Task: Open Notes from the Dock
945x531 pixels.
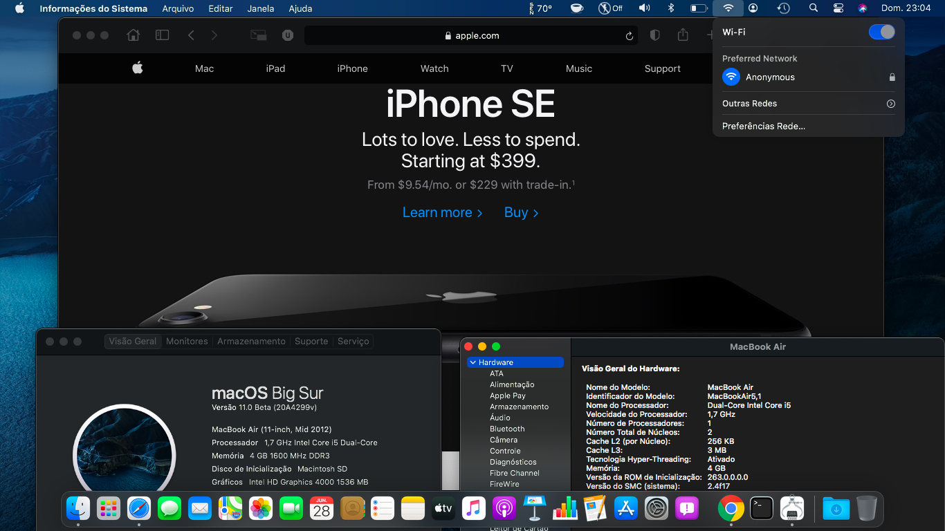Action: point(413,509)
